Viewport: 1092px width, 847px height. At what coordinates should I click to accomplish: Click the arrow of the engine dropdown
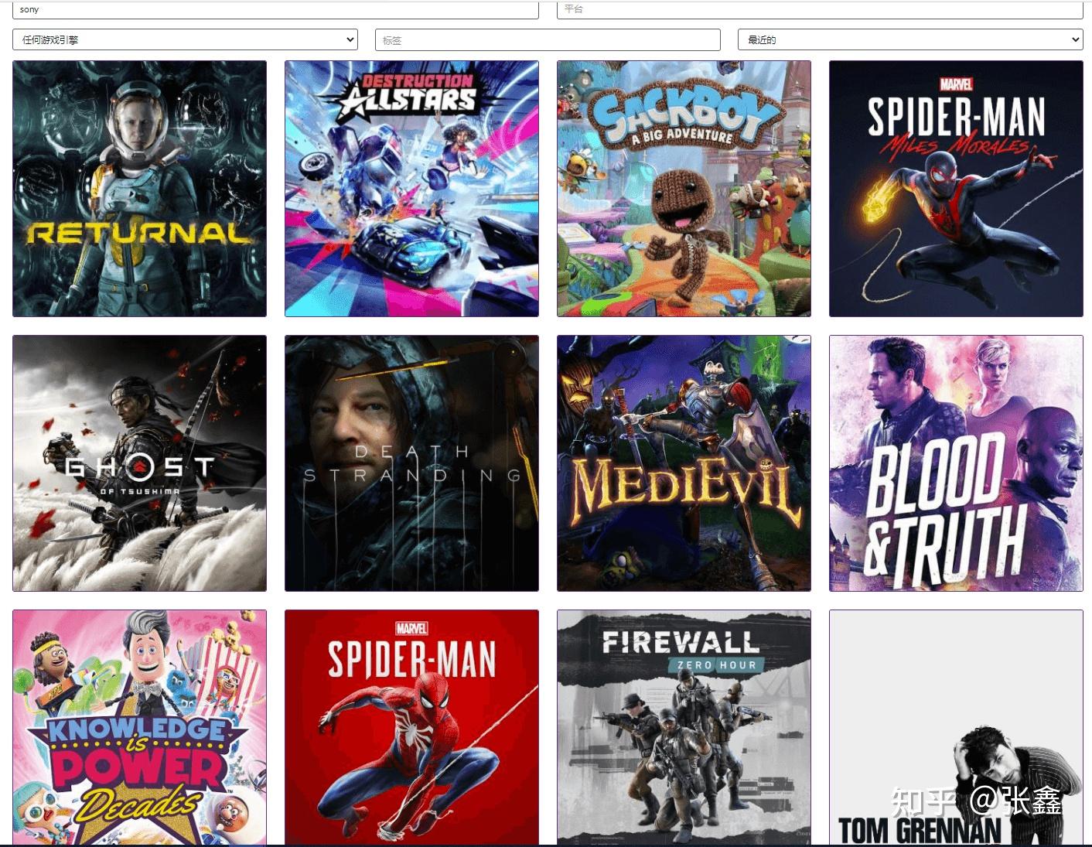click(x=350, y=39)
